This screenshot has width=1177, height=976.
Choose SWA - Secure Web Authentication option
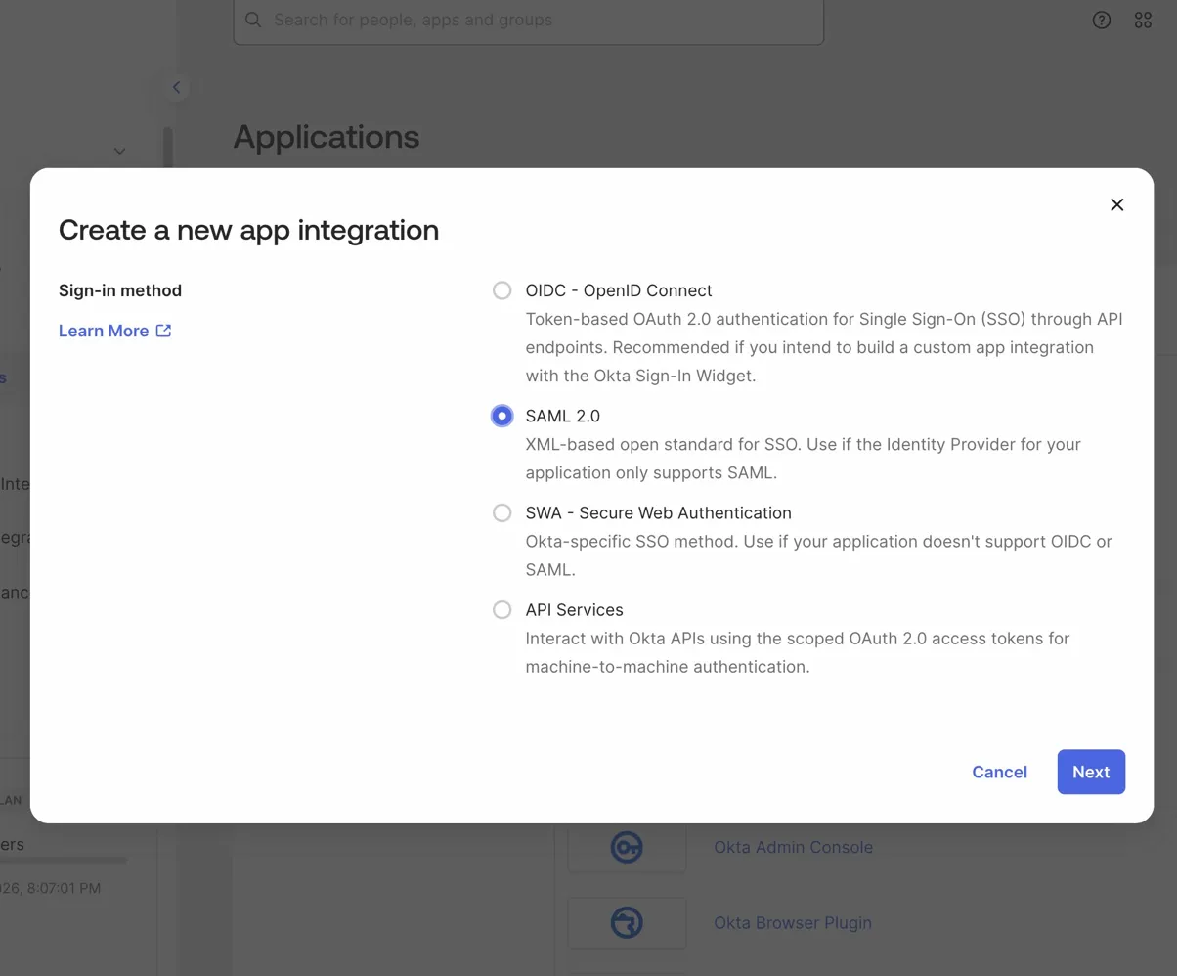click(501, 512)
